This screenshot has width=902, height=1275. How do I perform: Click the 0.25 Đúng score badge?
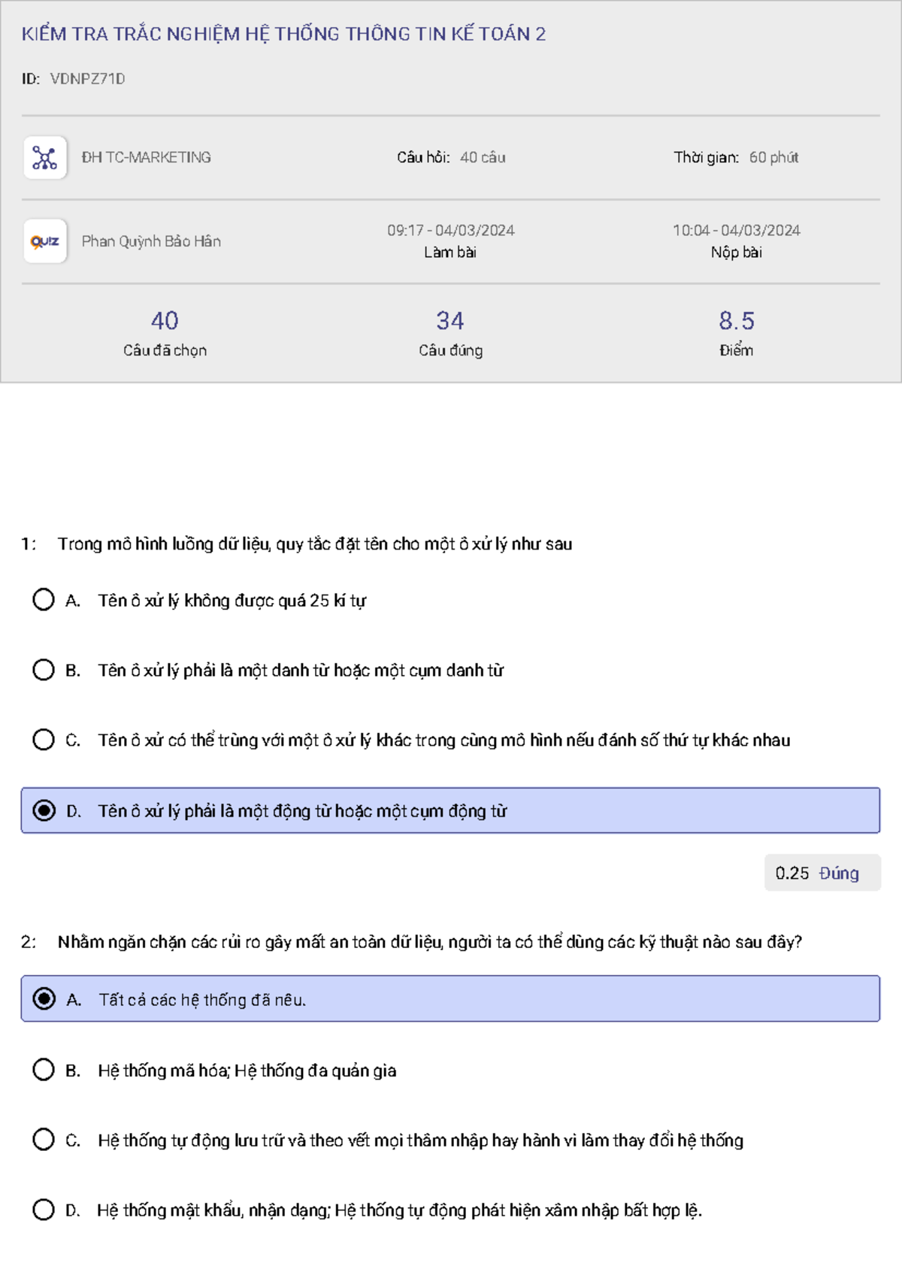822,873
